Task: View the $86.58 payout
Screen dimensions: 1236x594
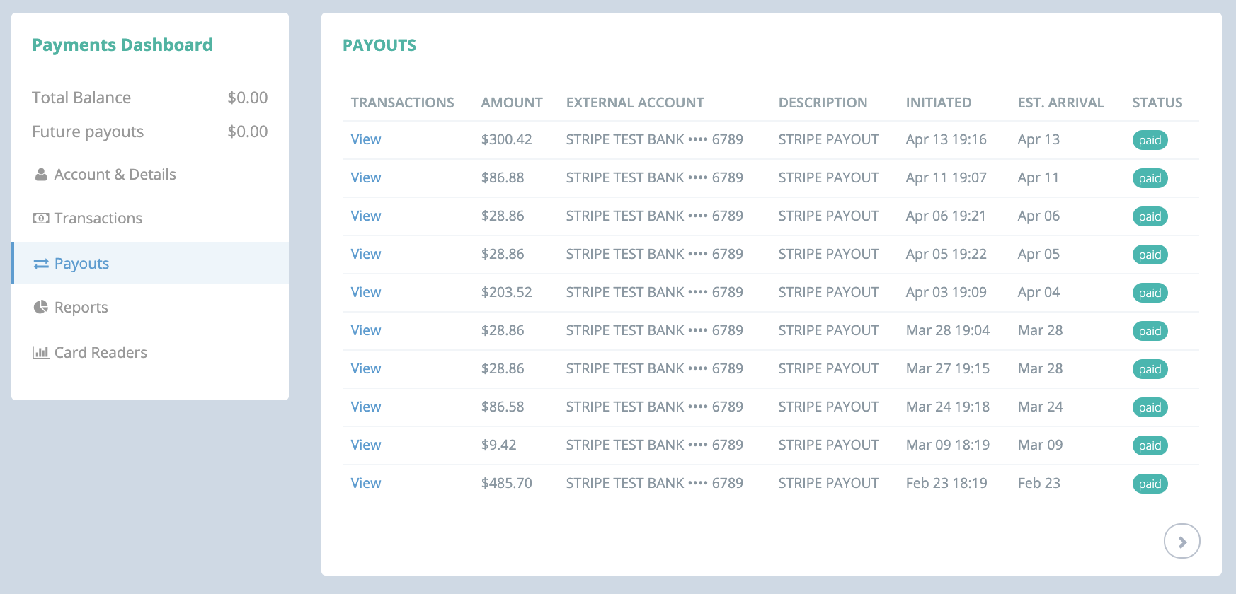Action: point(366,407)
